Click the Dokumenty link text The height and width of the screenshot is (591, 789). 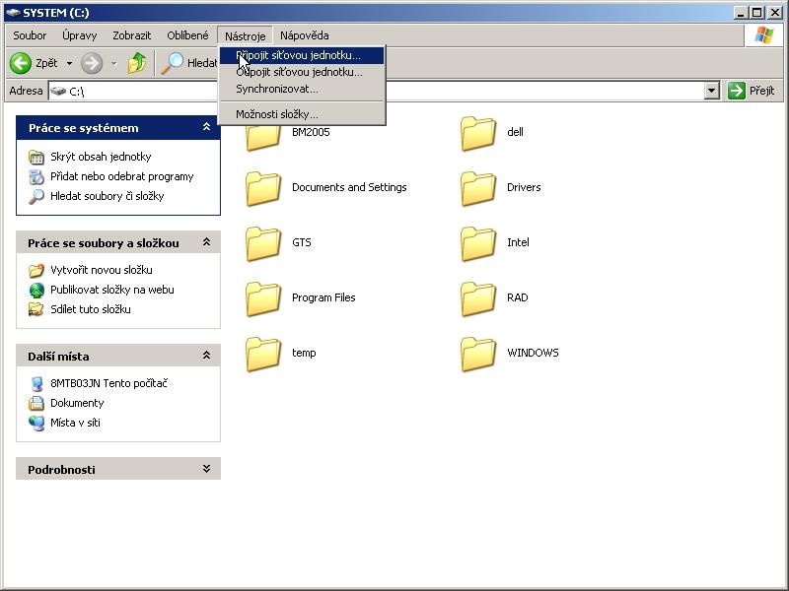[77, 403]
